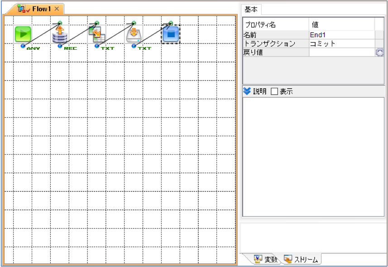Click inside the 説明 description text area
The image size is (388, 267).
click(313, 157)
